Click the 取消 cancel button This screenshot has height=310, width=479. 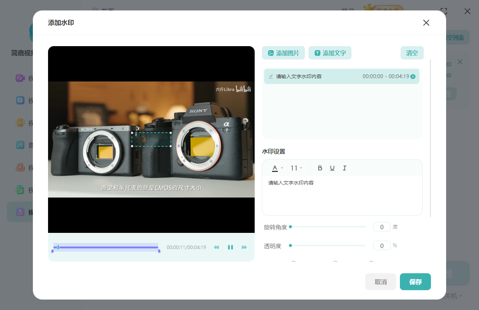tap(381, 282)
